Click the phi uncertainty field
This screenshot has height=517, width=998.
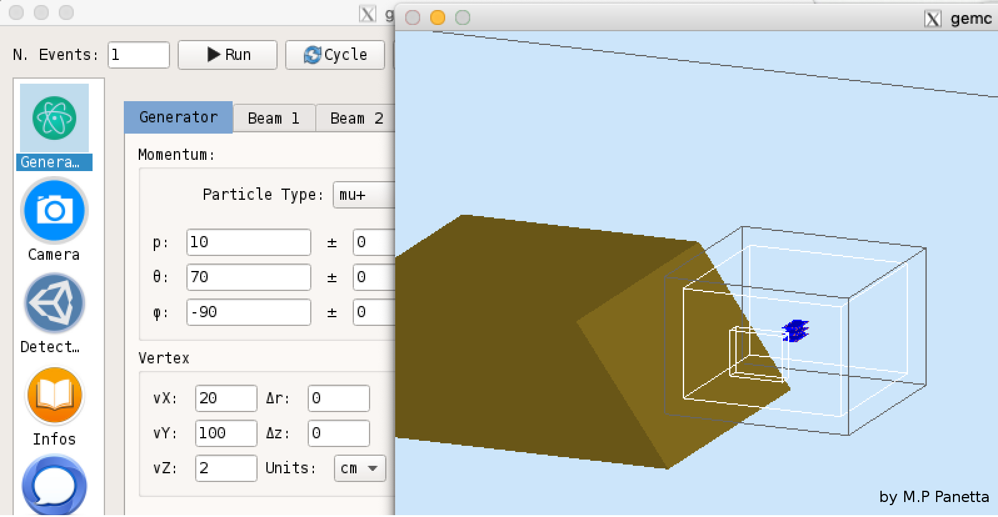tap(374, 312)
